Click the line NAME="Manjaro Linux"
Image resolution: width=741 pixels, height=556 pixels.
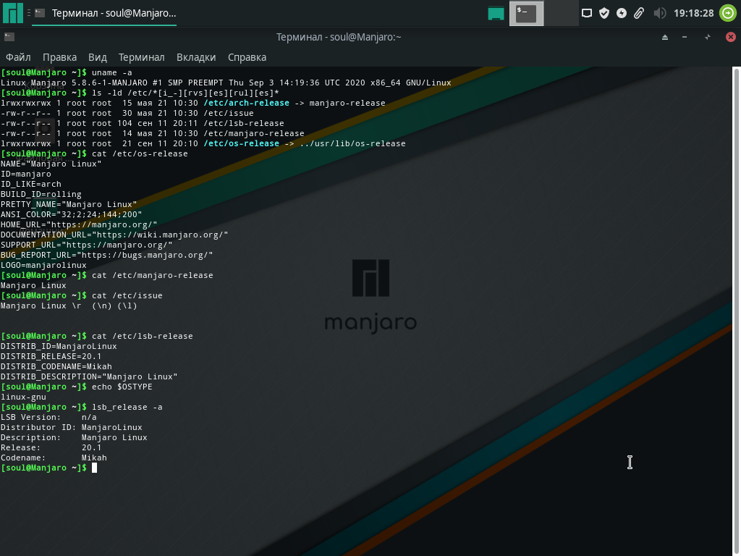51,164
